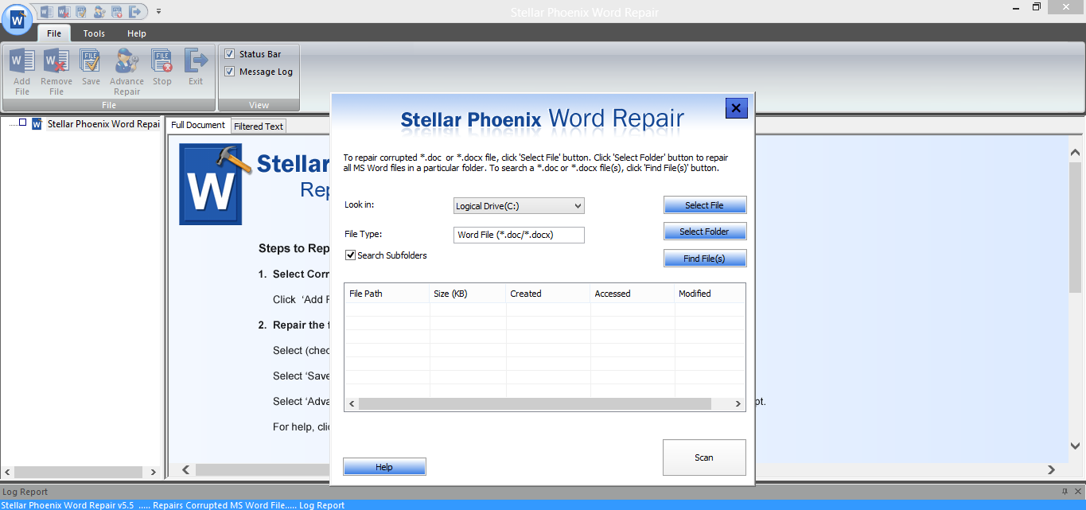Click the file list horizontal scrollbar thumb

[534, 404]
